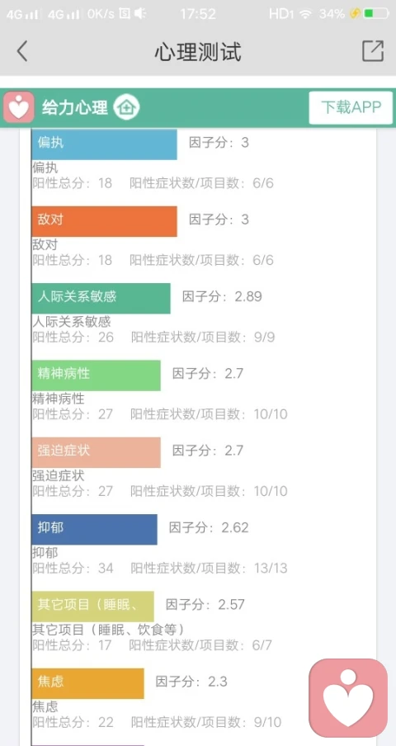396x746 pixels.
Task: Tap the teal 人际关系敏感 bar
Action: point(101,298)
